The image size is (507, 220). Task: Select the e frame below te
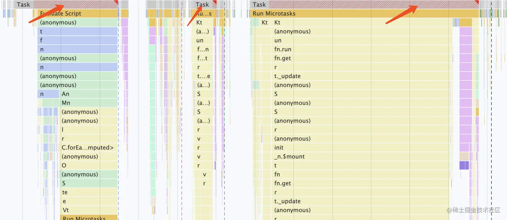(89, 201)
